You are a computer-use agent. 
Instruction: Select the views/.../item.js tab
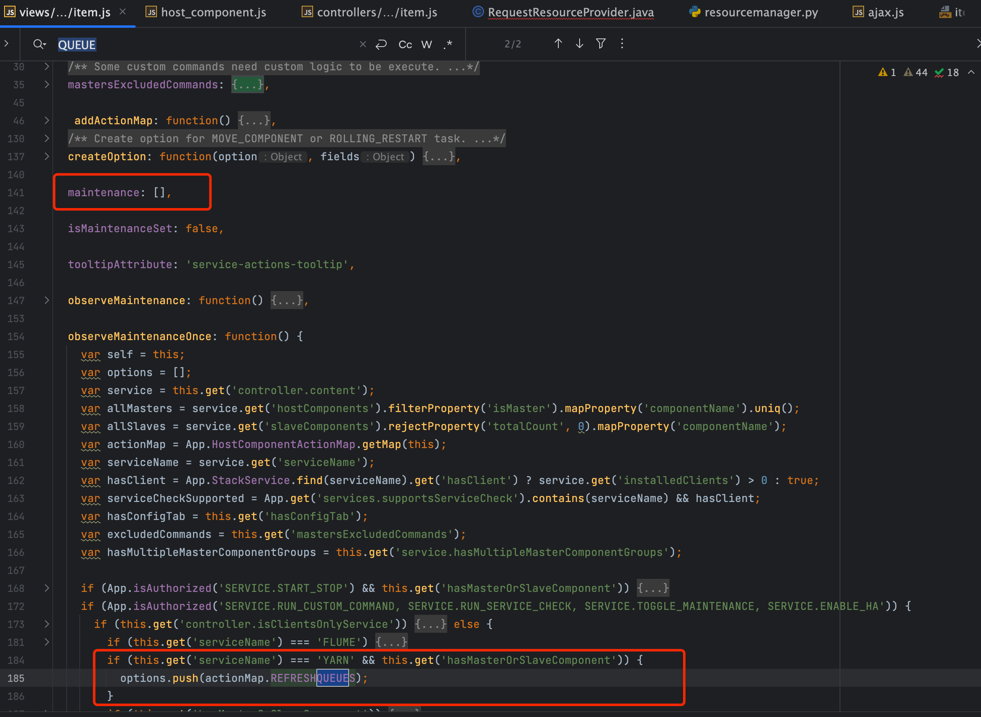pyautogui.click(x=58, y=12)
